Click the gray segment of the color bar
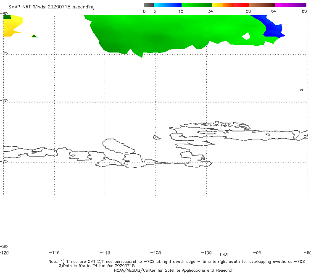Image resolution: width=311 pixels, height=273 pixels. click(x=148, y=5)
